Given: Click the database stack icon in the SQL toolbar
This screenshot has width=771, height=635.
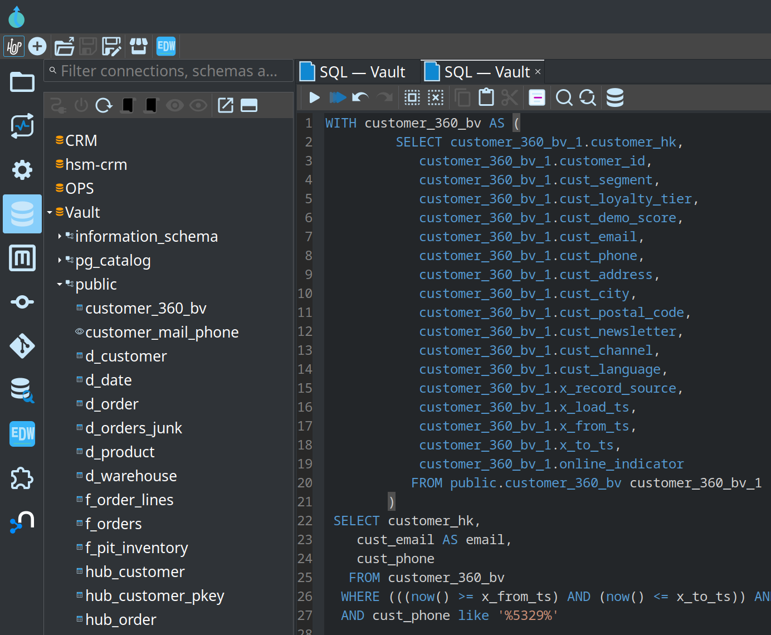Looking at the screenshot, I should [x=615, y=97].
